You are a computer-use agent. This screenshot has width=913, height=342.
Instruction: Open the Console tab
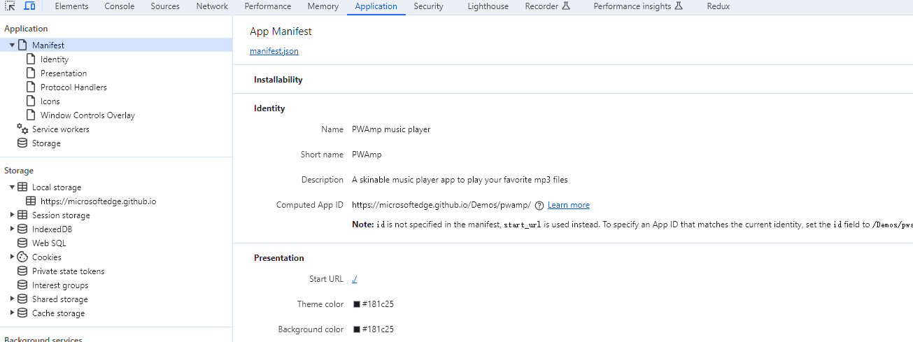pos(120,6)
